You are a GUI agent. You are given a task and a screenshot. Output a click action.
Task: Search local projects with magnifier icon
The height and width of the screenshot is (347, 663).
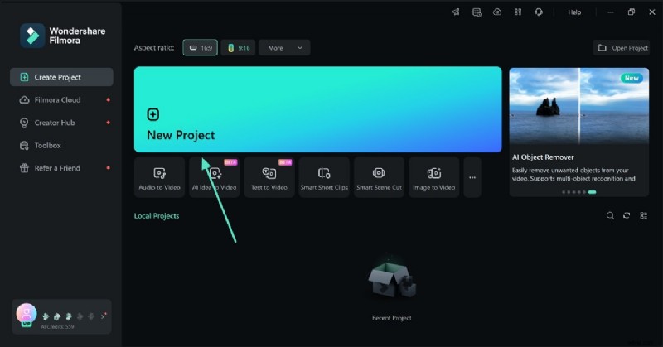click(610, 215)
